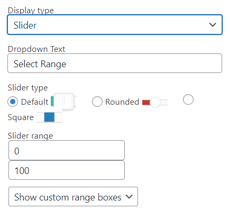Click the Default radio label text

pos(34,102)
